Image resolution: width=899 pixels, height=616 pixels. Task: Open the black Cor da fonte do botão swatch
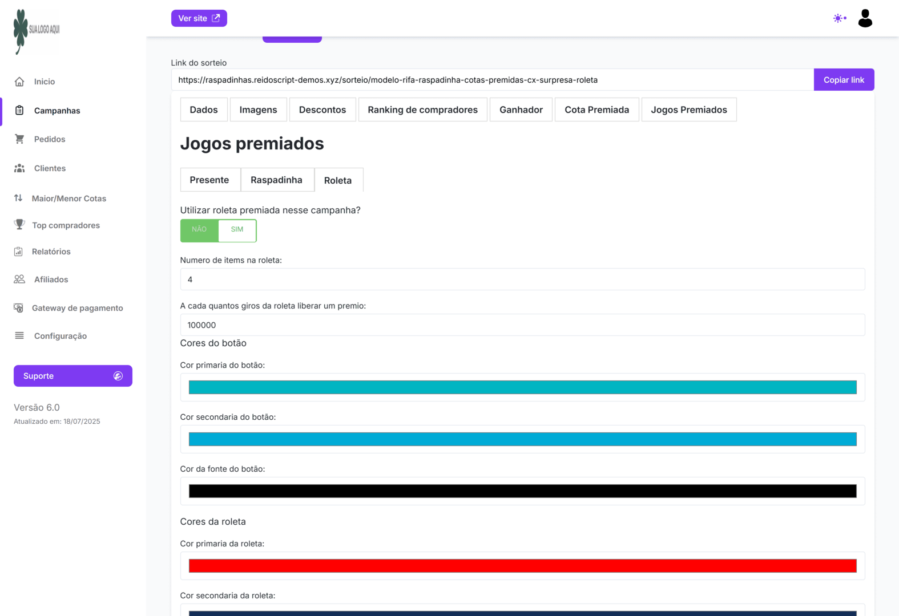(522, 491)
